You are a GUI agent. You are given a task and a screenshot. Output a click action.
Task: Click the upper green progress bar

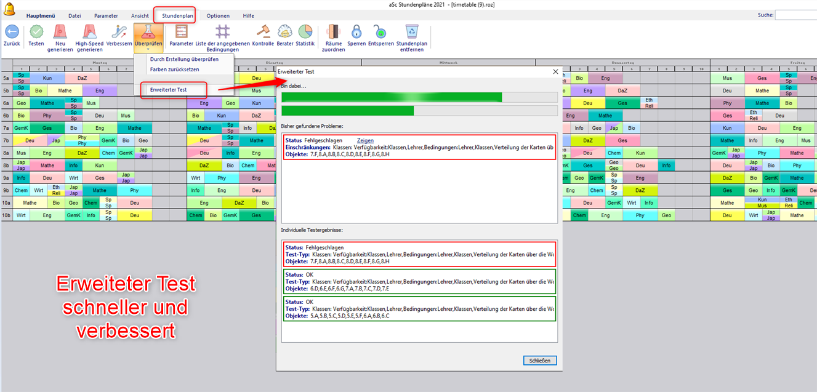419,97
